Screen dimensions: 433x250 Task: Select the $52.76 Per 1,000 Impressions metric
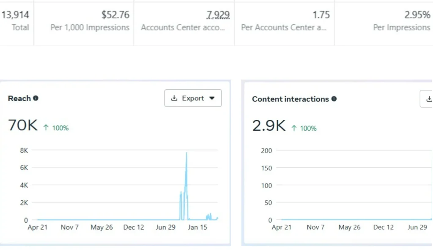click(115, 15)
